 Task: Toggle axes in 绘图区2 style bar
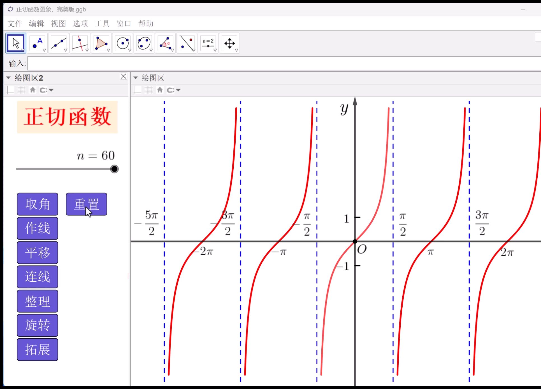[10, 90]
